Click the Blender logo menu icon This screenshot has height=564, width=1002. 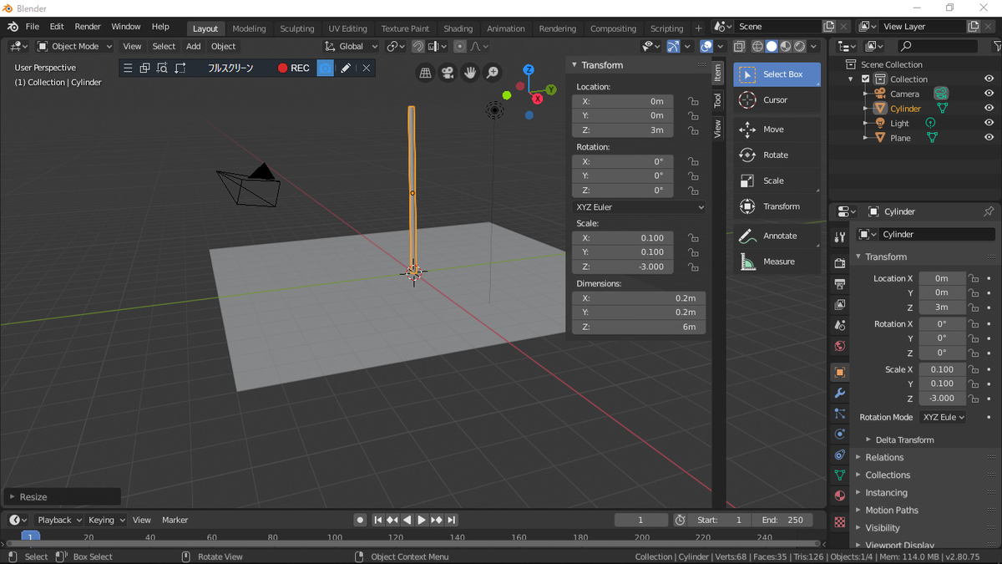pyautogui.click(x=13, y=27)
